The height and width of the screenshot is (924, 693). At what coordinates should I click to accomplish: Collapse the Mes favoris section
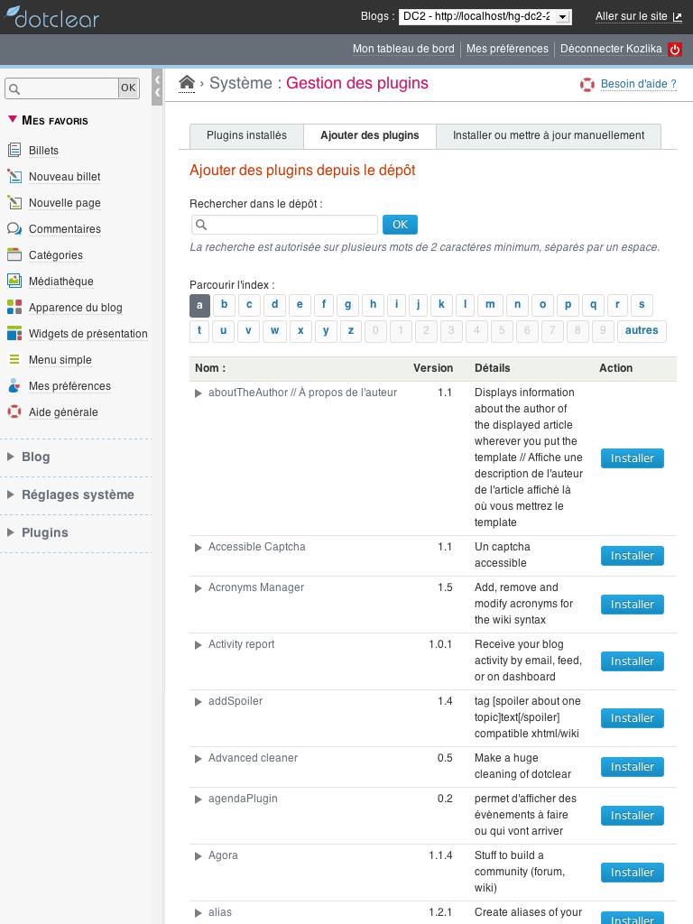[13, 119]
